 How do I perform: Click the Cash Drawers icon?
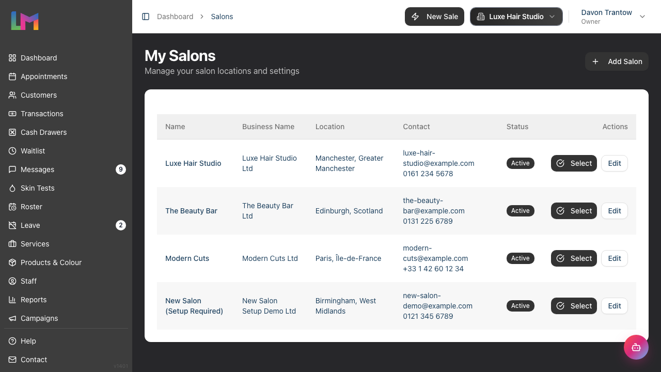tap(12, 132)
